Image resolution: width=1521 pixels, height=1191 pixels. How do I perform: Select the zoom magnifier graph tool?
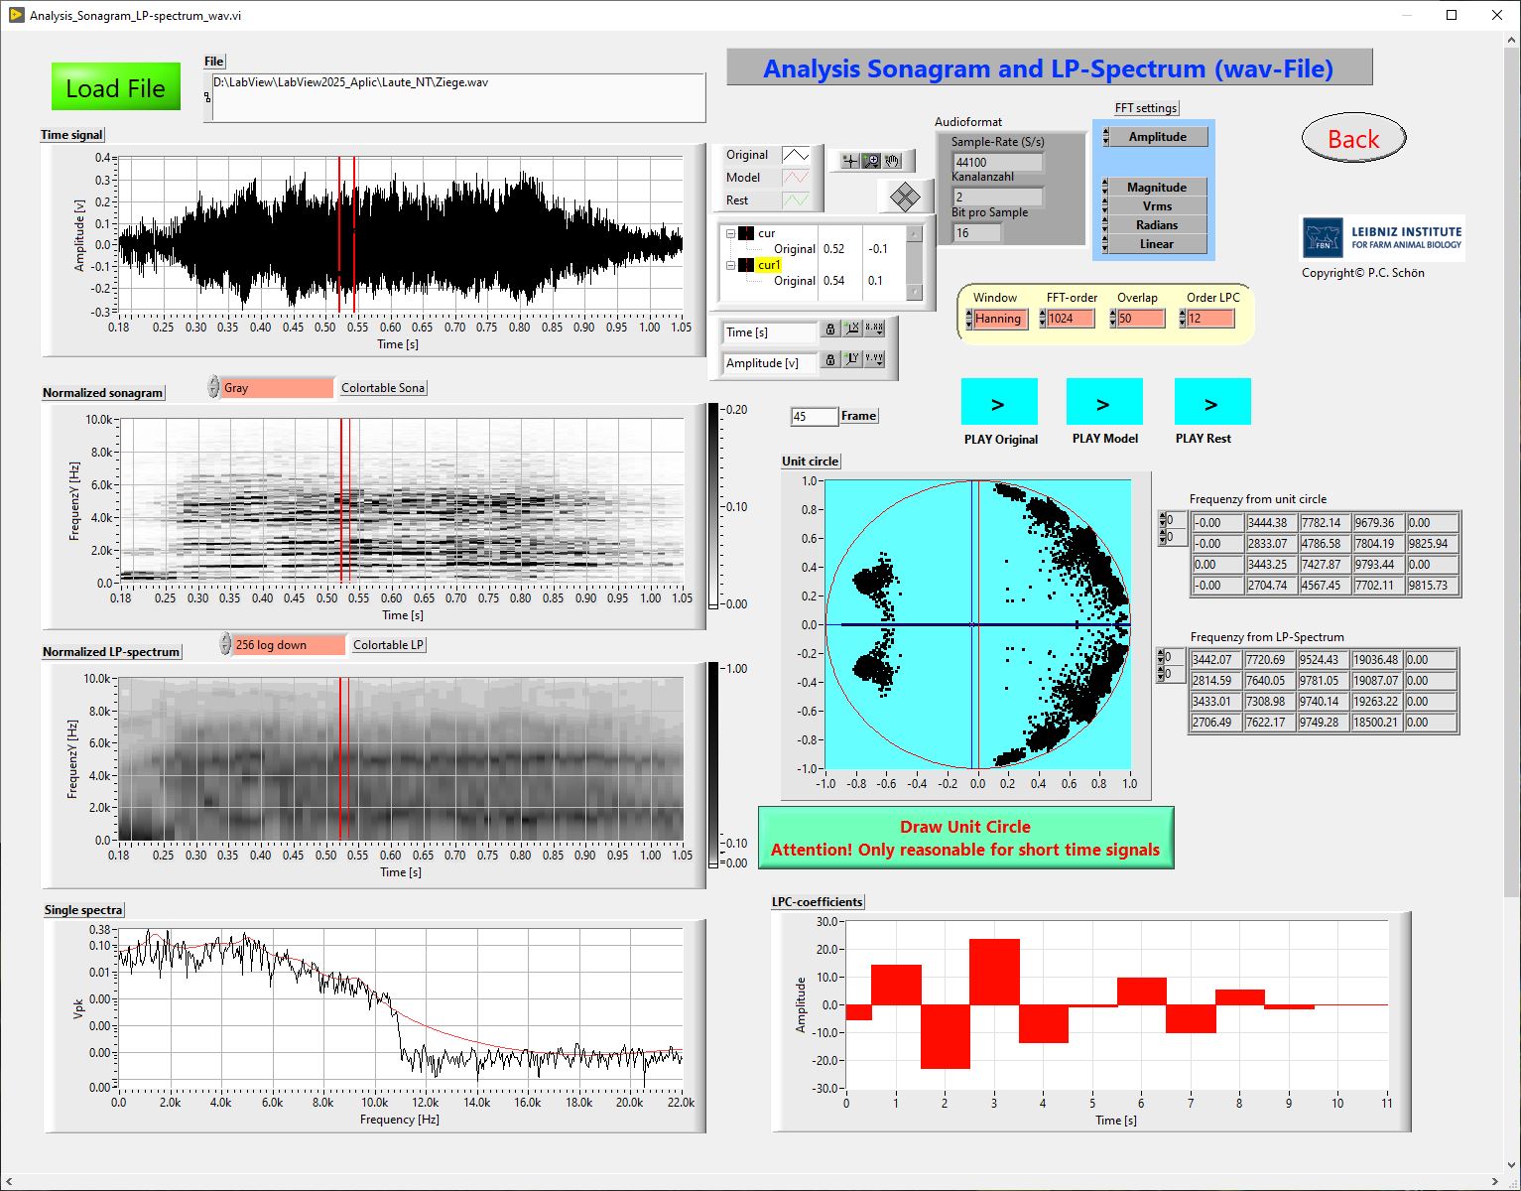pos(871,161)
